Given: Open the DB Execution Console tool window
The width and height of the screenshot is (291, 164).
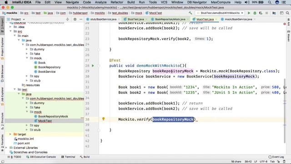Looking at the screenshot, I should pos(41,157).
